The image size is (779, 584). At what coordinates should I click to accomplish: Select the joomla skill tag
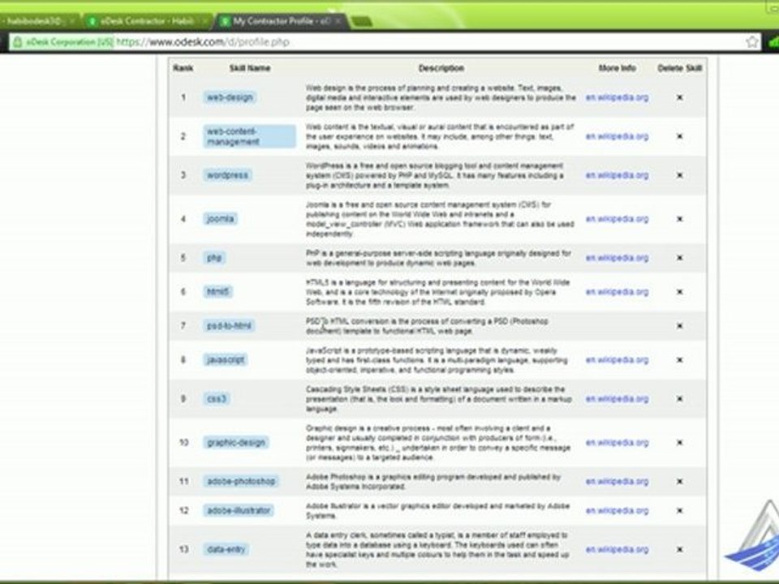click(220, 219)
